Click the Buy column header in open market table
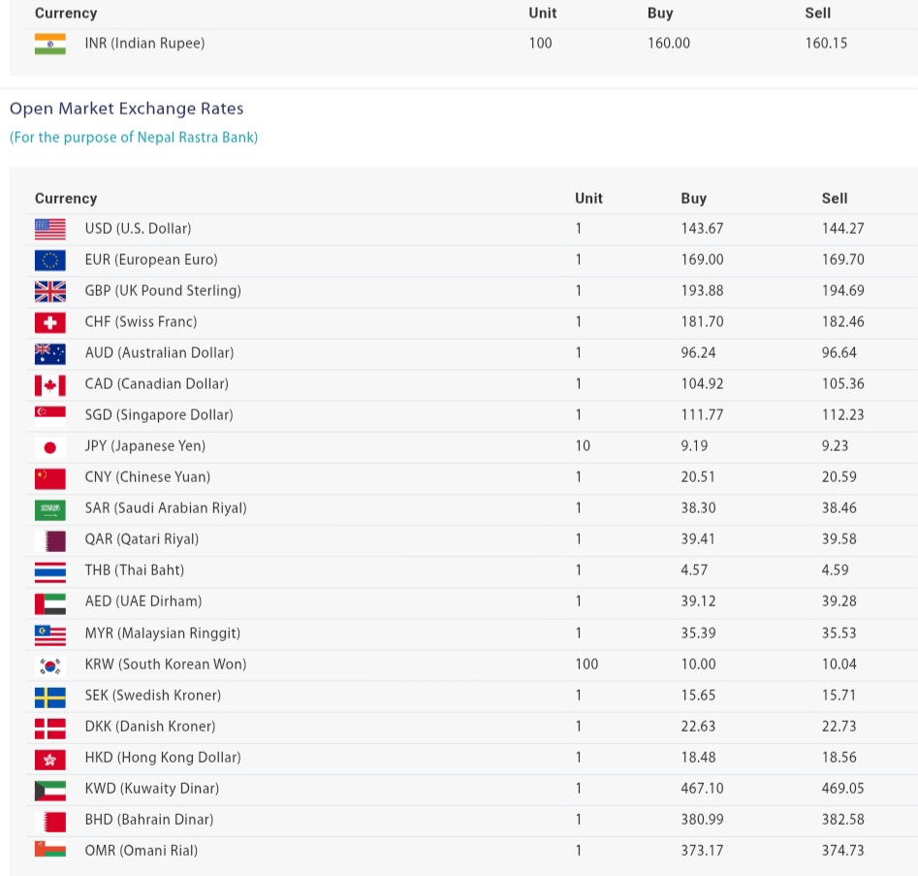The width and height of the screenshot is (918, 876). [693, 198]
